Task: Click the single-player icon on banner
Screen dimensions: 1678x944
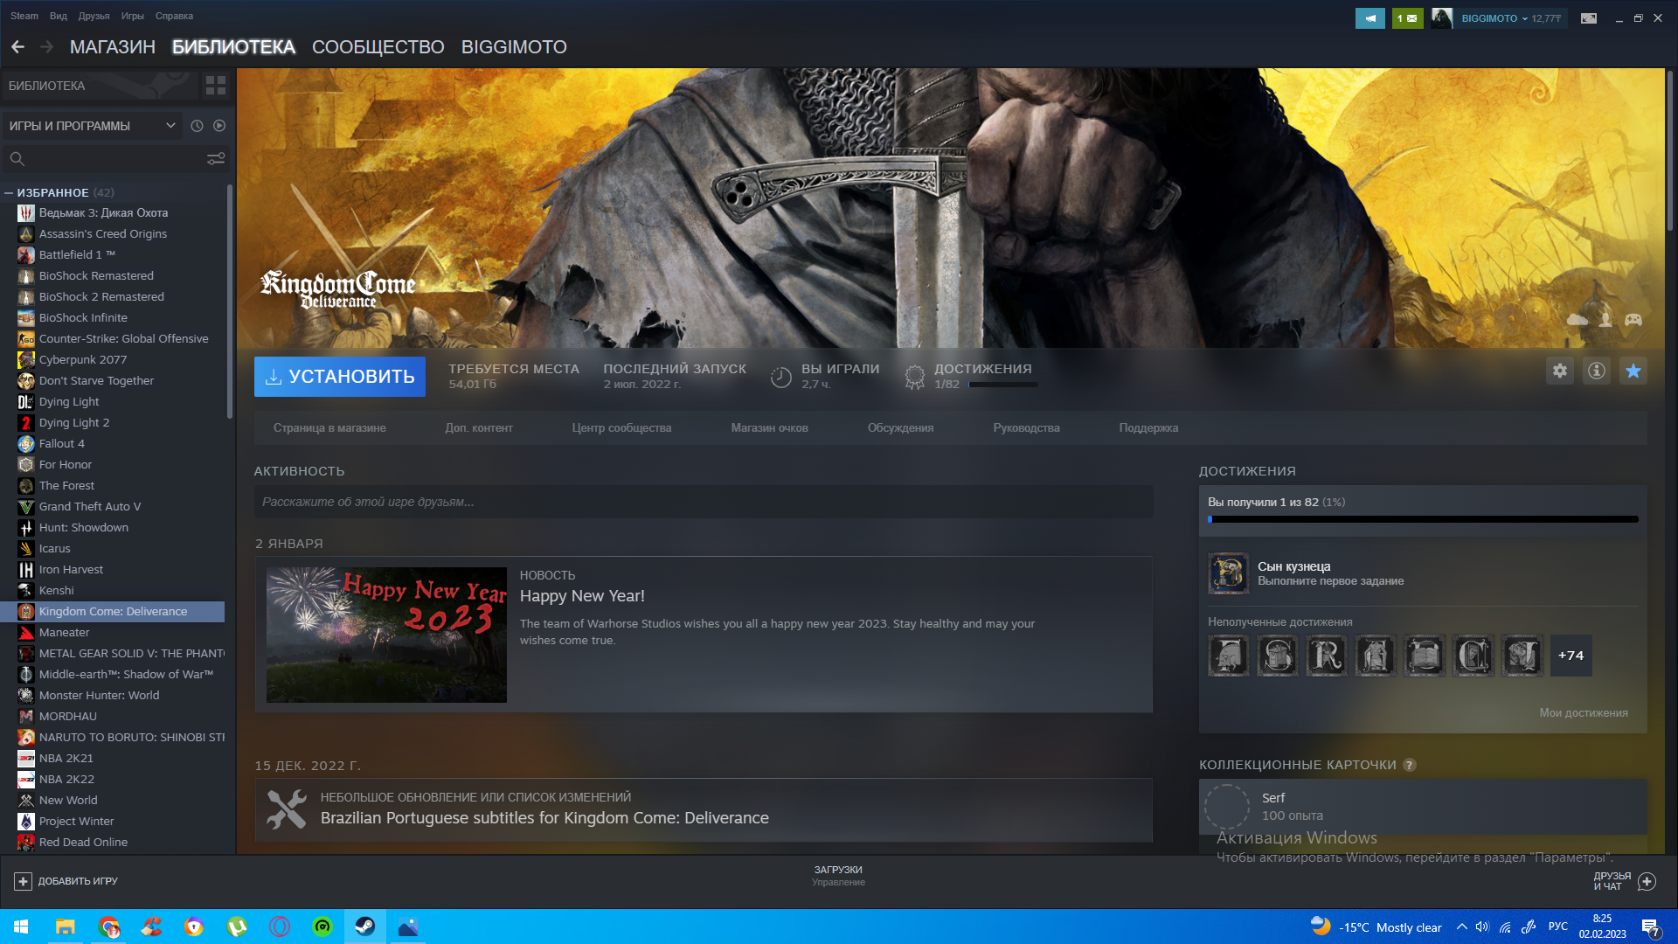Action: click(1605, 320)
